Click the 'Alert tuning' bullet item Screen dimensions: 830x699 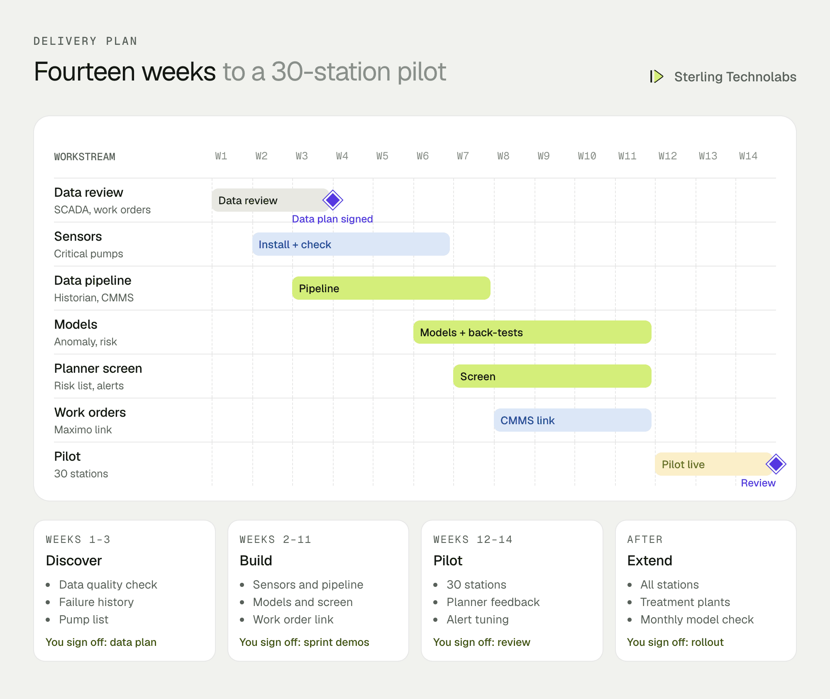click(478, 619)
